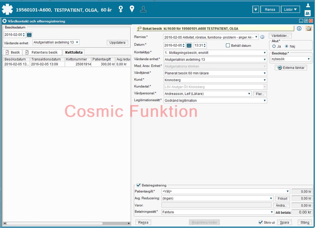This screenshot has width=315, height=228.
Task: Click scroll-right arrow of receipt list scrollbar
Action: click(129, 223)
